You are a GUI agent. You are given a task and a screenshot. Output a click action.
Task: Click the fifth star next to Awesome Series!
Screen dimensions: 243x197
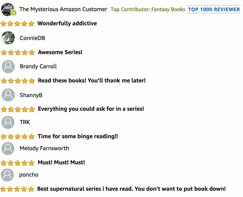[31, 52]
